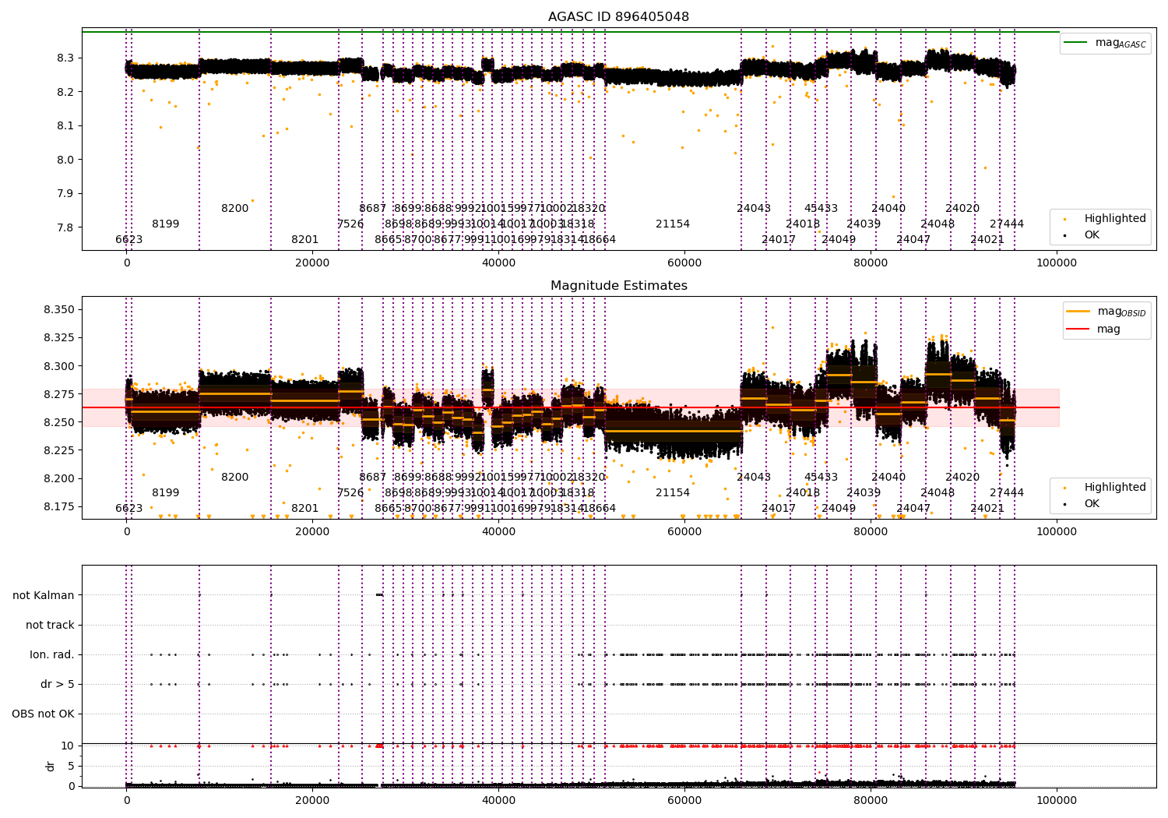Click the orange mag OBSID legend line sample
The width and height of the screenshot is (1168, 818).
(x=1078, y=311)
